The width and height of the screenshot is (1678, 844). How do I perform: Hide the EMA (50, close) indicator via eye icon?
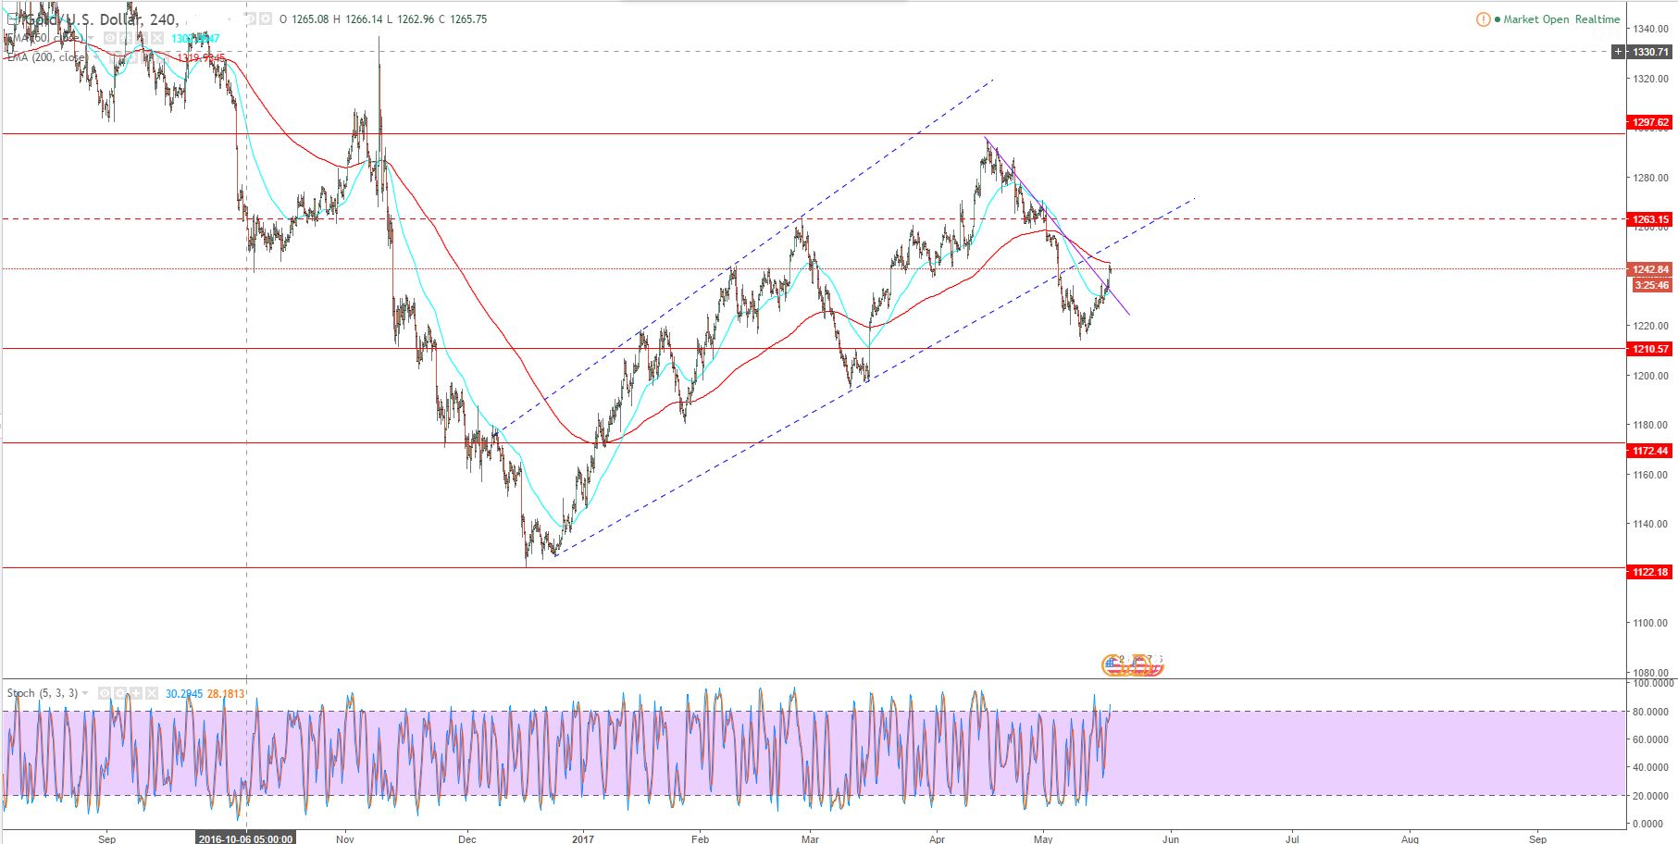click(110, 38)
